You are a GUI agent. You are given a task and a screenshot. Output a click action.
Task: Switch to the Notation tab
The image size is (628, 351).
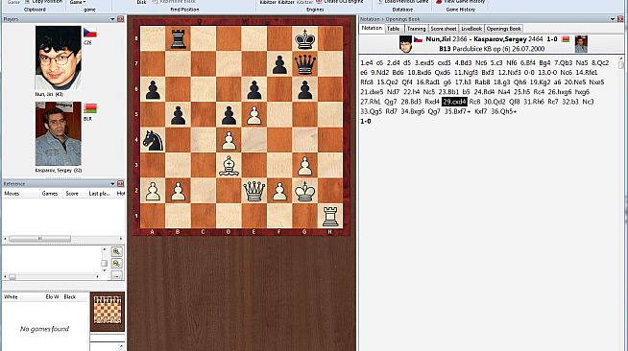click(372, 28)
